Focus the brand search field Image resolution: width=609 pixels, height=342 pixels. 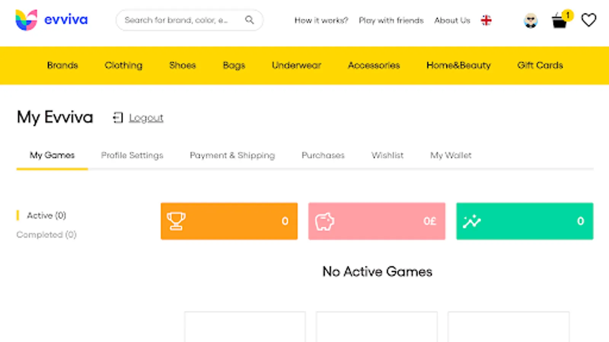click(x=189, y=20)
